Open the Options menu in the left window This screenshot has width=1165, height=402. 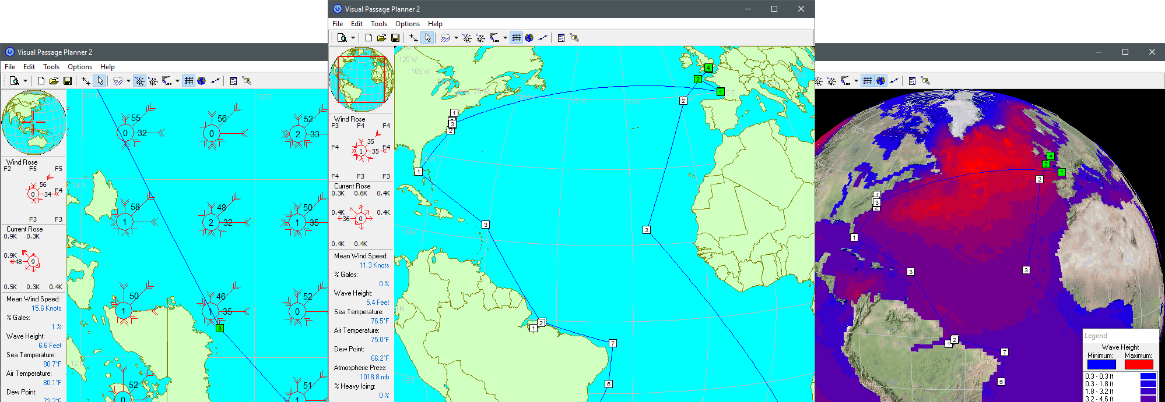[80, 67]
